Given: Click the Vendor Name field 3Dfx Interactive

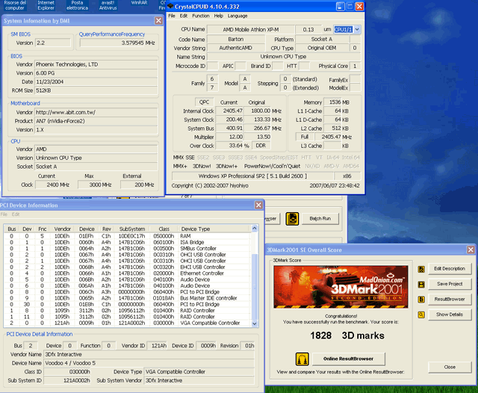Looking at the screenshot, I should coord(149,354).
